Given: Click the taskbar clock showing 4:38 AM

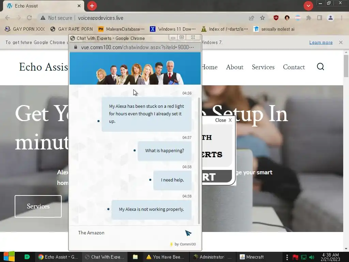Looking at the screenshot, I should [330, 257].
